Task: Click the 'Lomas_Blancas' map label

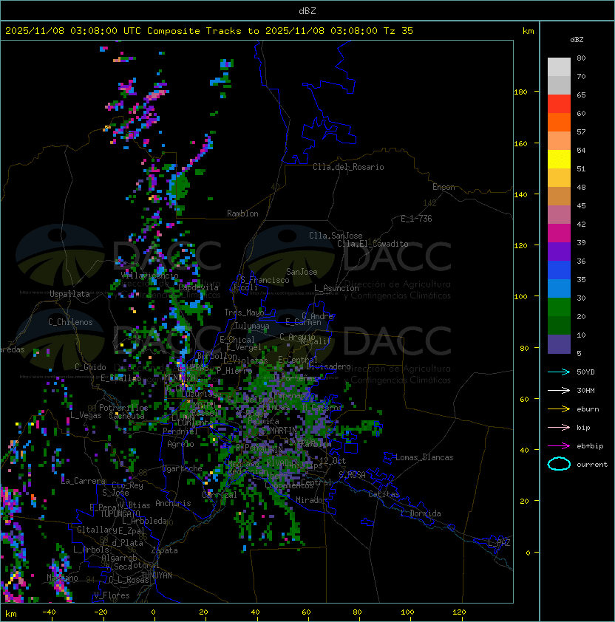Action: coord(424,457)
